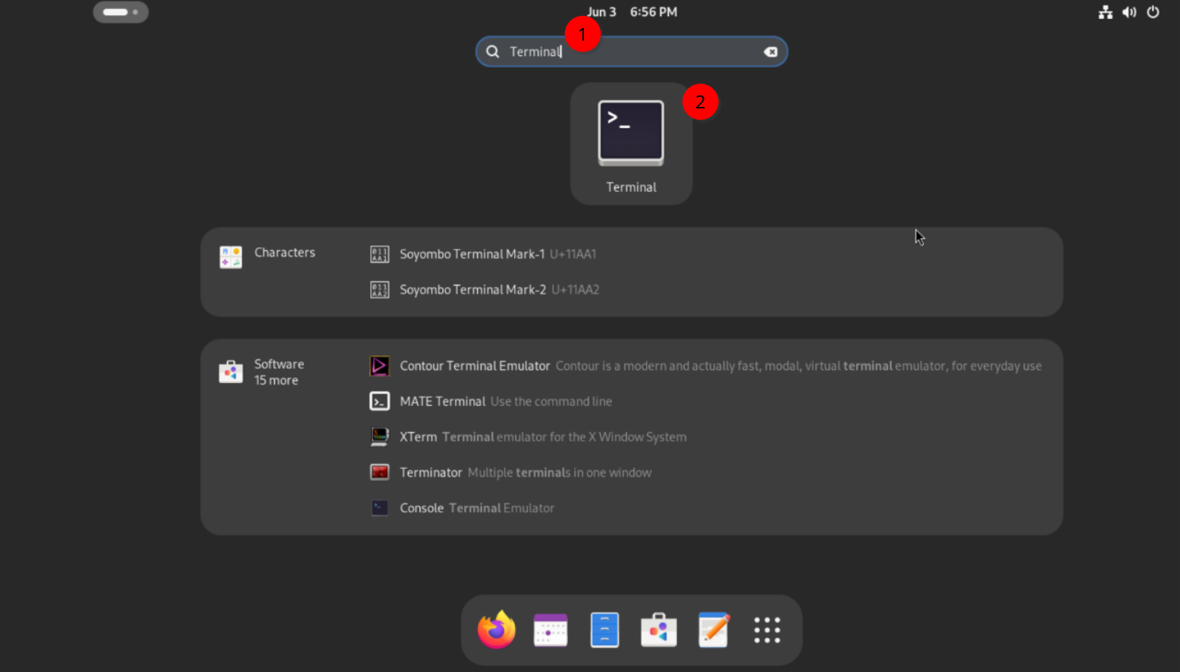The image size is (1180, 672).
Task: Open the Files app in dock
Action: [604, 630]
